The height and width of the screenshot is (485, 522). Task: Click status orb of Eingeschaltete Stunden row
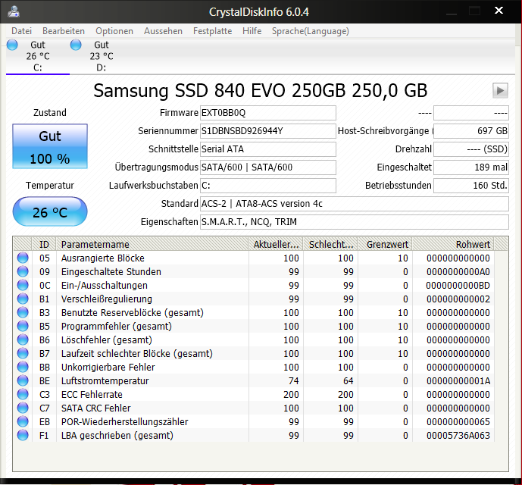[23, 271]
